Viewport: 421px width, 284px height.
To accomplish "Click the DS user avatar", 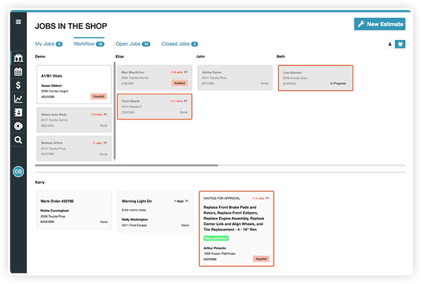I will click(18, 172).
